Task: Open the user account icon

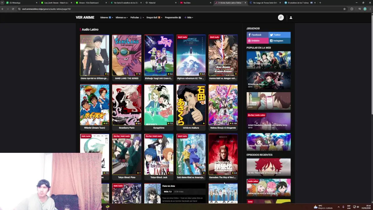Action: pyautogui.click(x=291, y=17)
